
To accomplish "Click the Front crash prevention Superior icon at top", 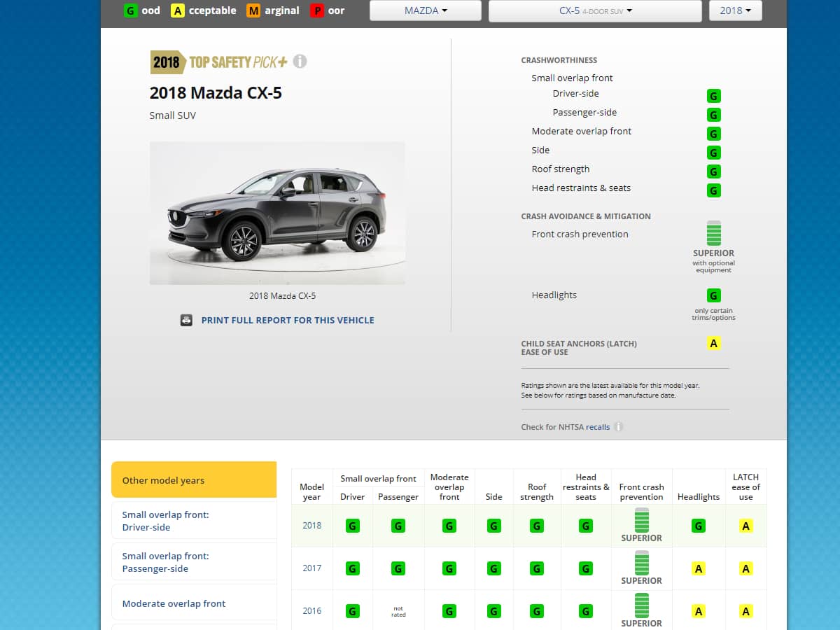I will click(713, 233).
